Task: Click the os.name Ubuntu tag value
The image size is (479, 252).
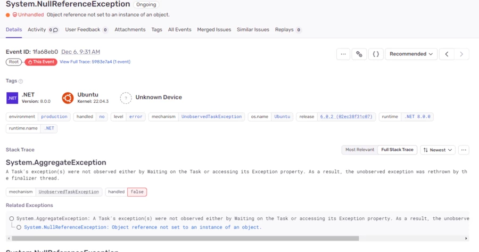Action: [x=282, y=117]
